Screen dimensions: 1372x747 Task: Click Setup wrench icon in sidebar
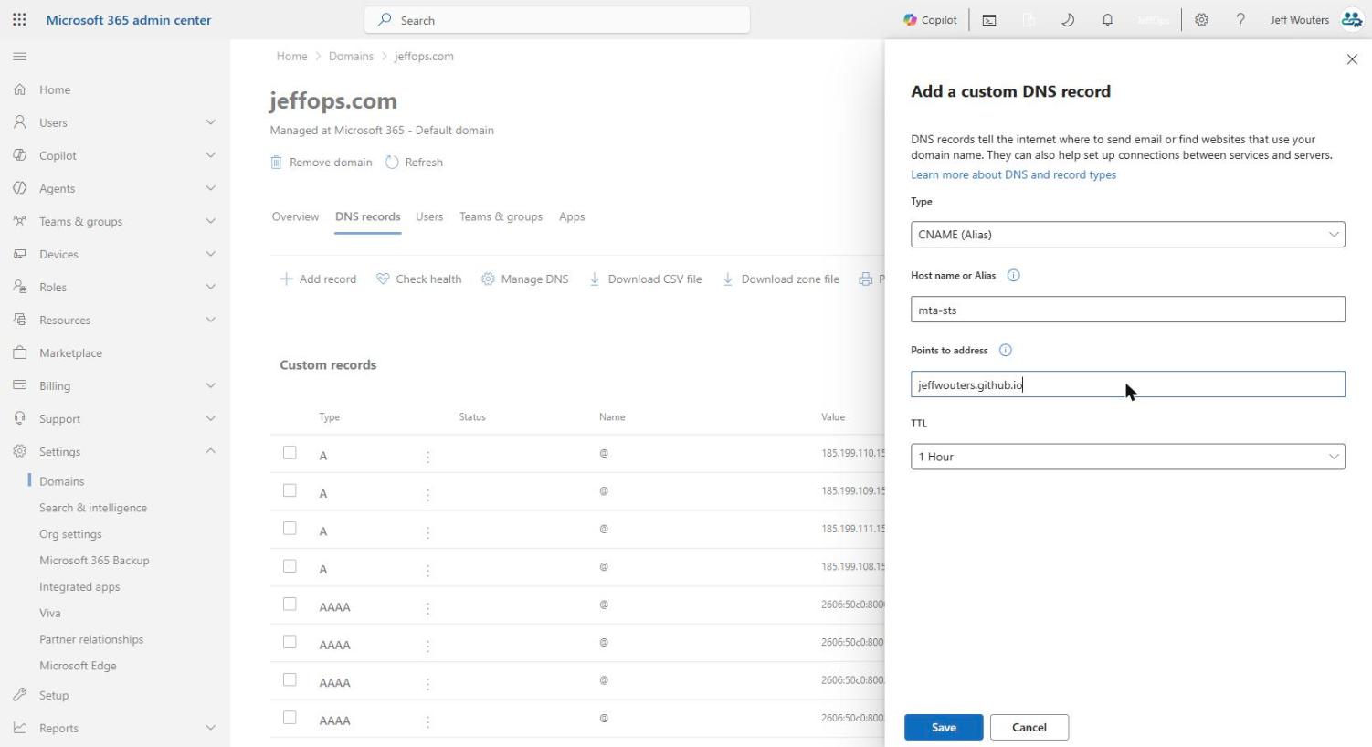19,695
